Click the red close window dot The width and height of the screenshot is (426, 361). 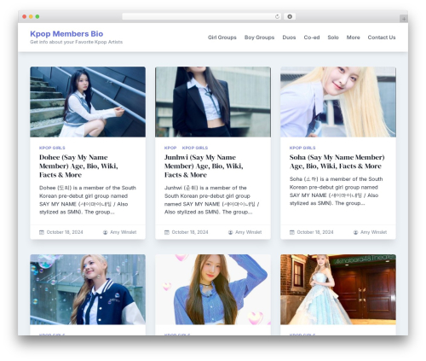click(25, 16)
